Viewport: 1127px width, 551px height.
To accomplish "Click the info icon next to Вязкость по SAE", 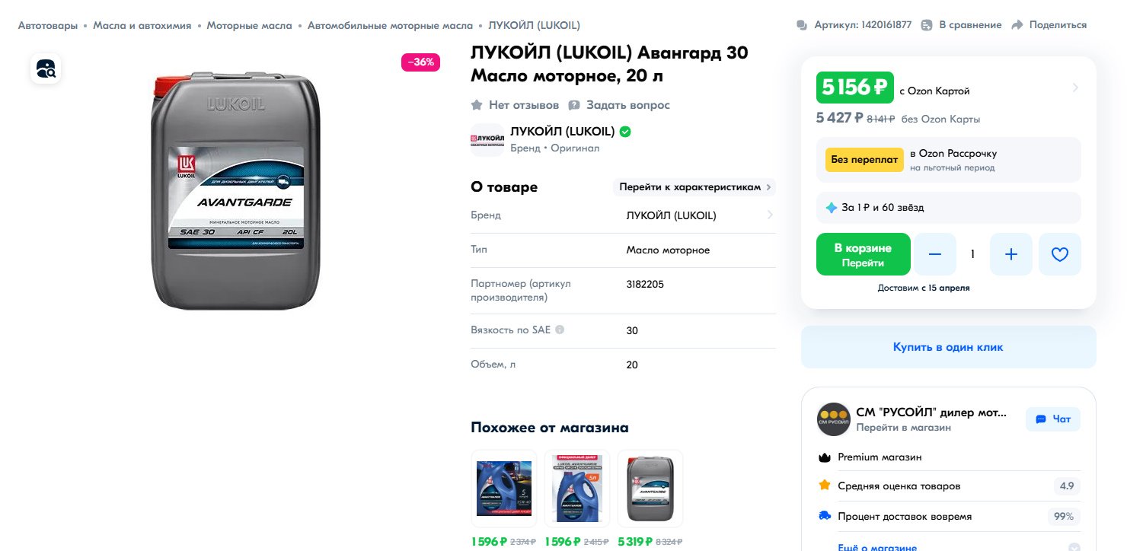I will [x=560, y=330].
